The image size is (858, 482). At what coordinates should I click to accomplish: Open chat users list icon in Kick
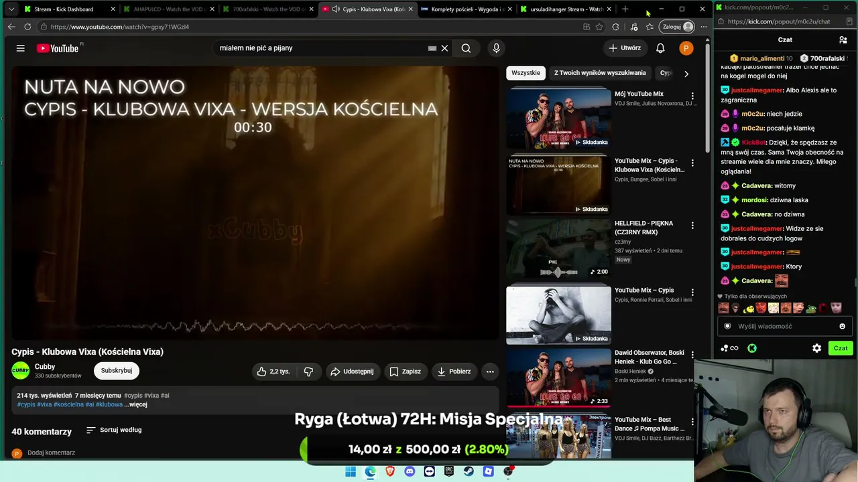coord(843,40)
